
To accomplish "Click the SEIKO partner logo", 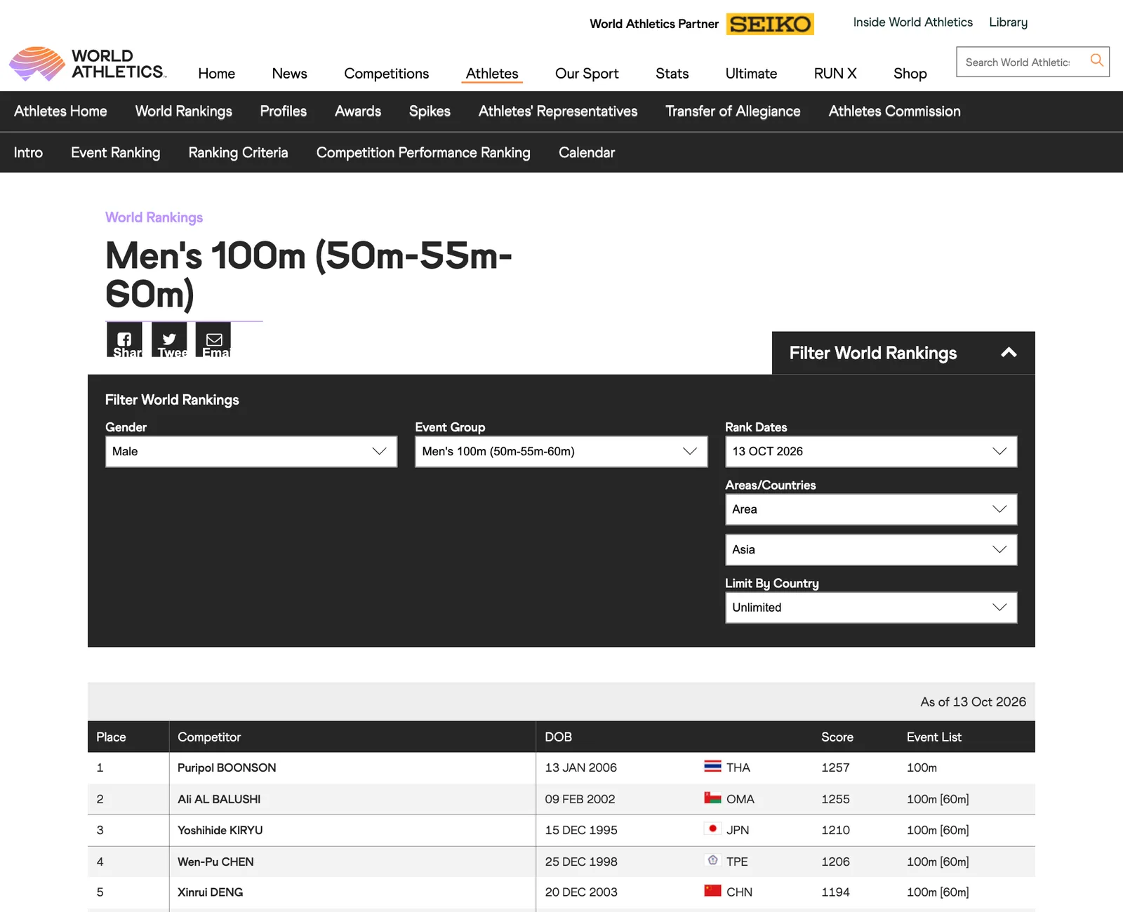I will click(x=770, y=24).
